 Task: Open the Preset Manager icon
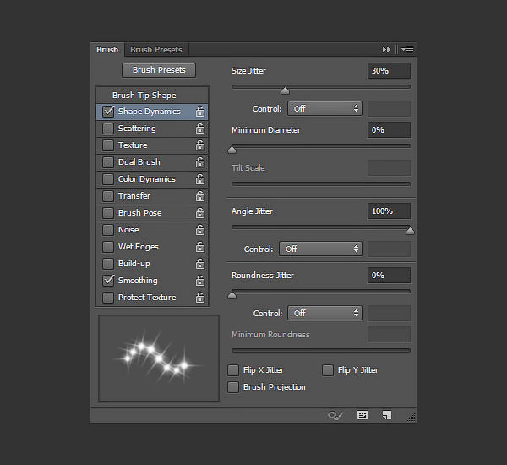point(363,415)
